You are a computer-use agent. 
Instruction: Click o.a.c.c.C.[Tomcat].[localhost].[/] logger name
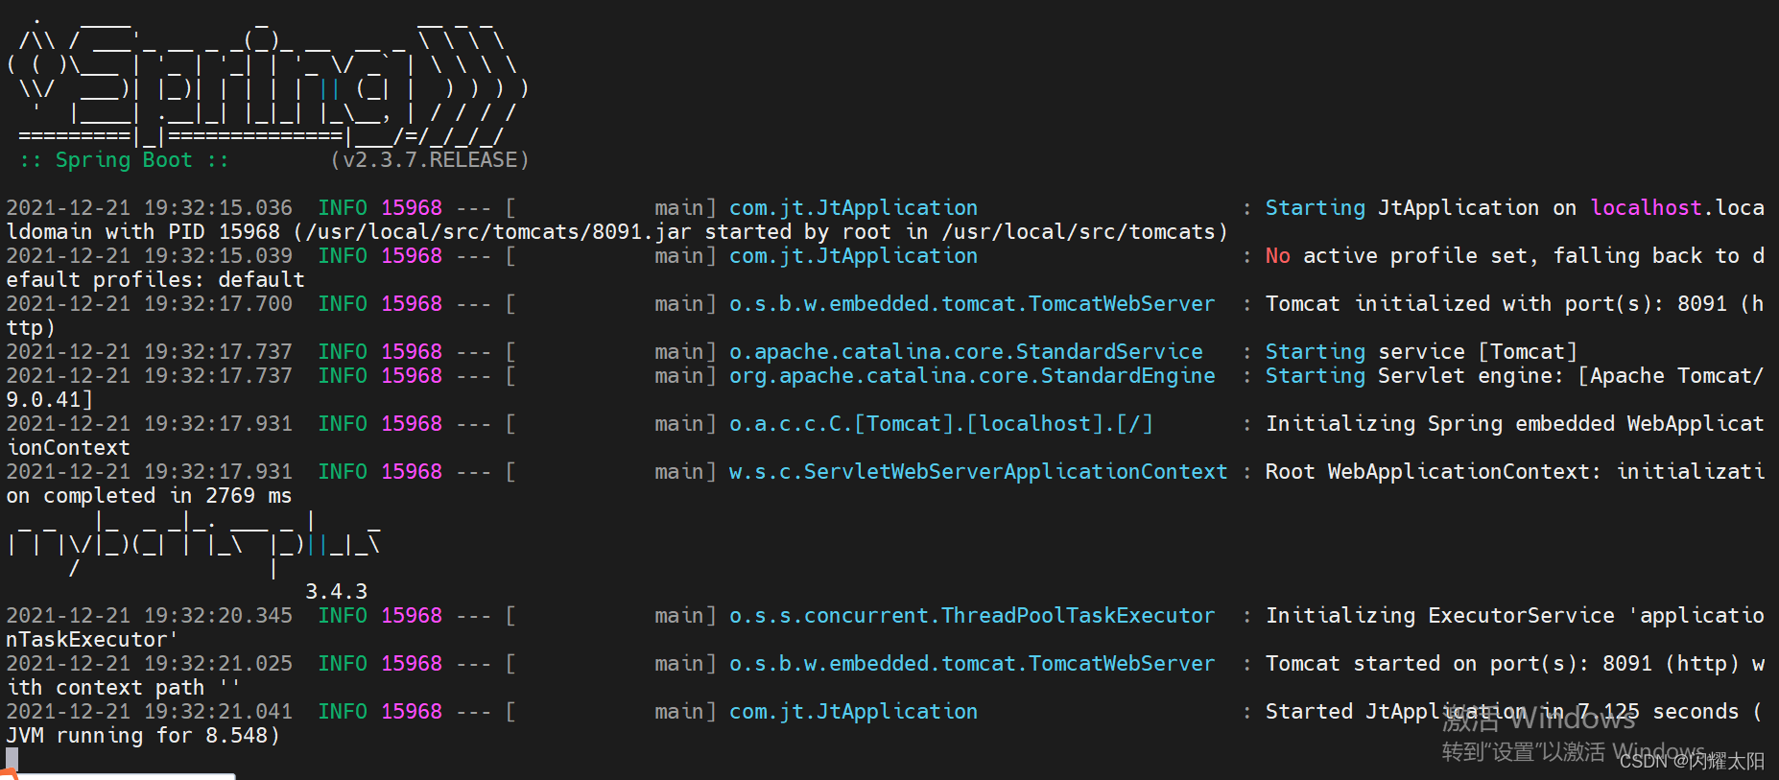940,424
